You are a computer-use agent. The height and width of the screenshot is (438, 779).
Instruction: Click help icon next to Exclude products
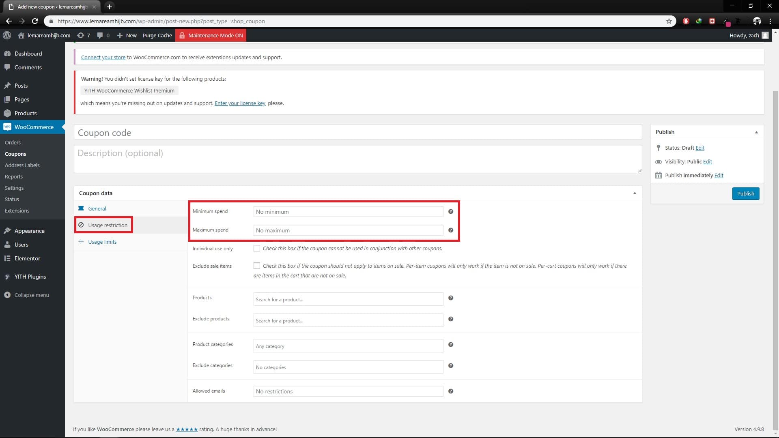point(450,319)
